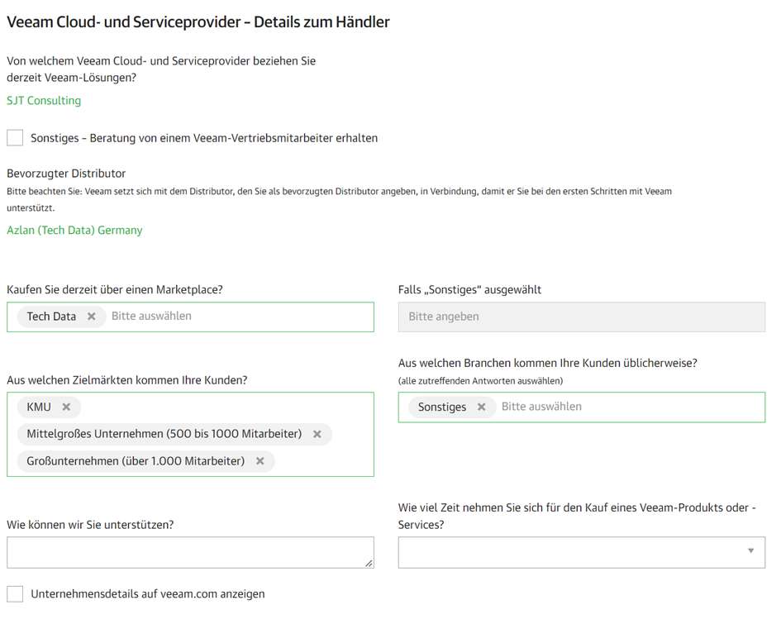This screenshot has height=624, width=781.
Task: Click the Bevorzugter Distributor label
Action: pyautogui.click(x=66, y=174)
